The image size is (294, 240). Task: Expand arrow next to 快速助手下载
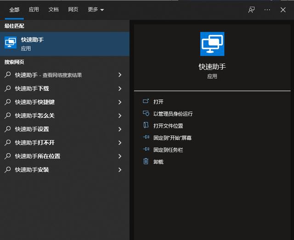pyautogui.click(x=120, y=88)
